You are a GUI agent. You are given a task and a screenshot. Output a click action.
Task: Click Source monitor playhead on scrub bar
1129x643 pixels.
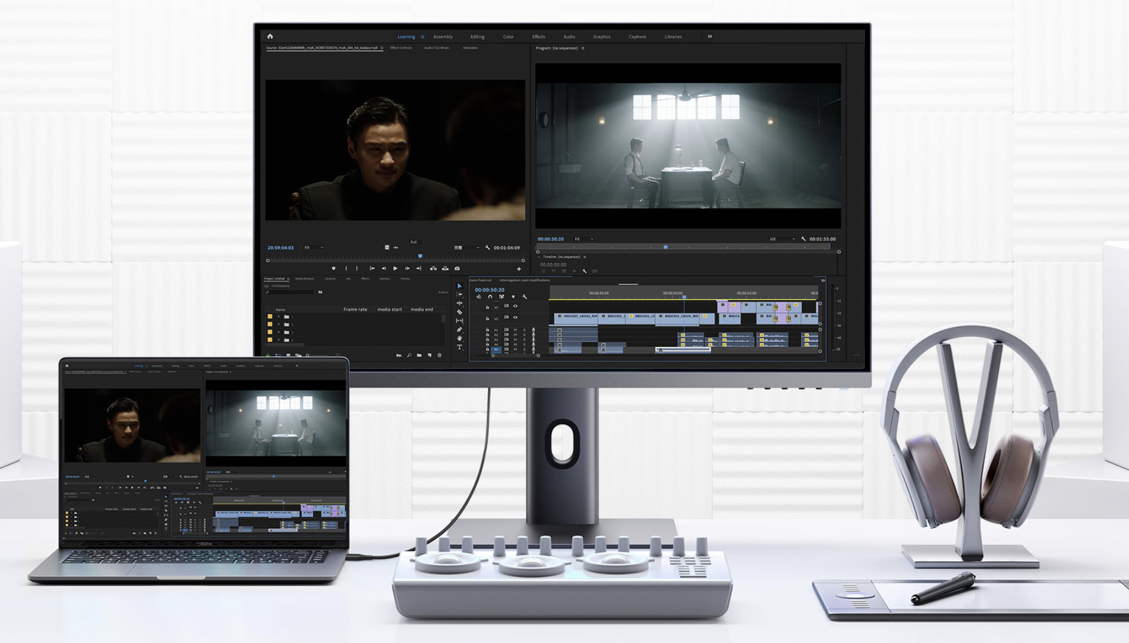click(x=420, y=256)
